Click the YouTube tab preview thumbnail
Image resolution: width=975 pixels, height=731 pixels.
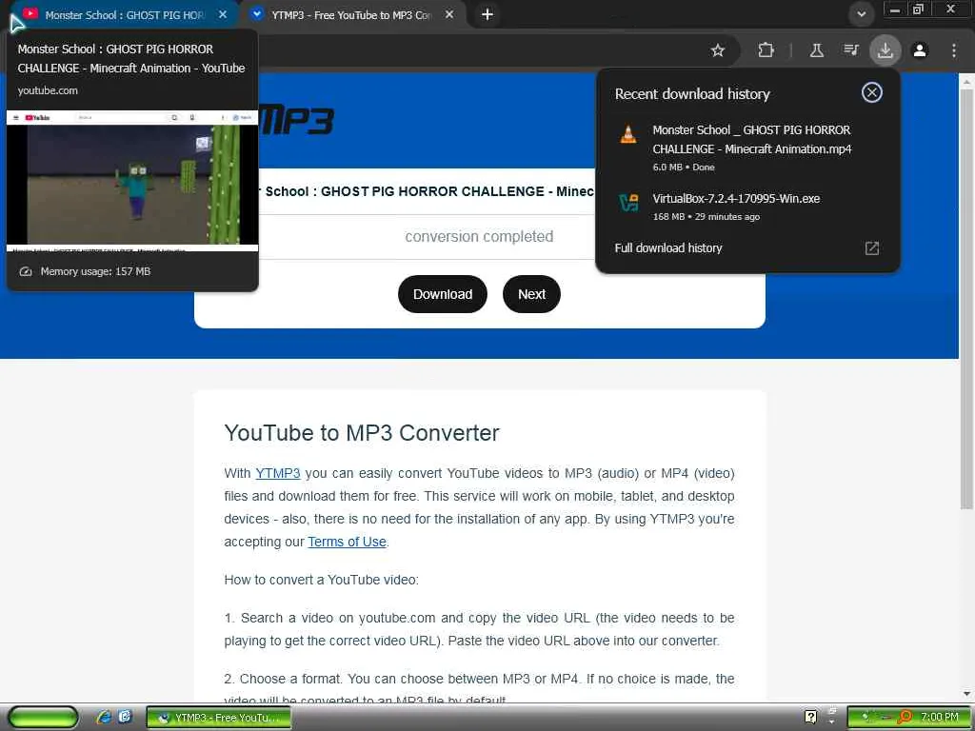pos(132,180)
